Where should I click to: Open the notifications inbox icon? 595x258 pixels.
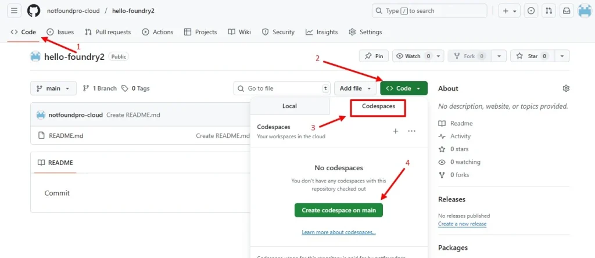pos(566,11)
